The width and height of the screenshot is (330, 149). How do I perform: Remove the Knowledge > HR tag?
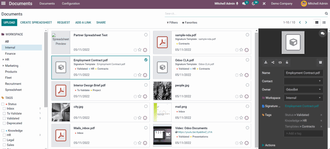tap(321, 121)
